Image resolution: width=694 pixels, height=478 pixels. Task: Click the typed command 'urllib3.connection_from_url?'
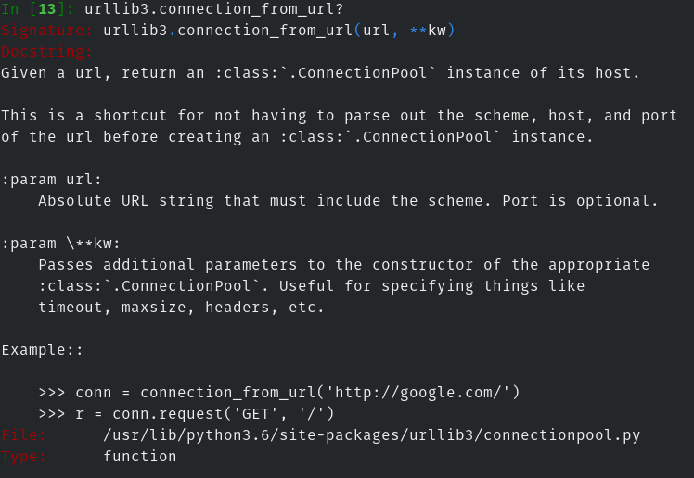[213, 9]
